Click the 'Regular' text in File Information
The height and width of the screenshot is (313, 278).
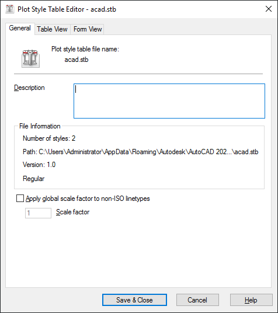coord(33,179)
